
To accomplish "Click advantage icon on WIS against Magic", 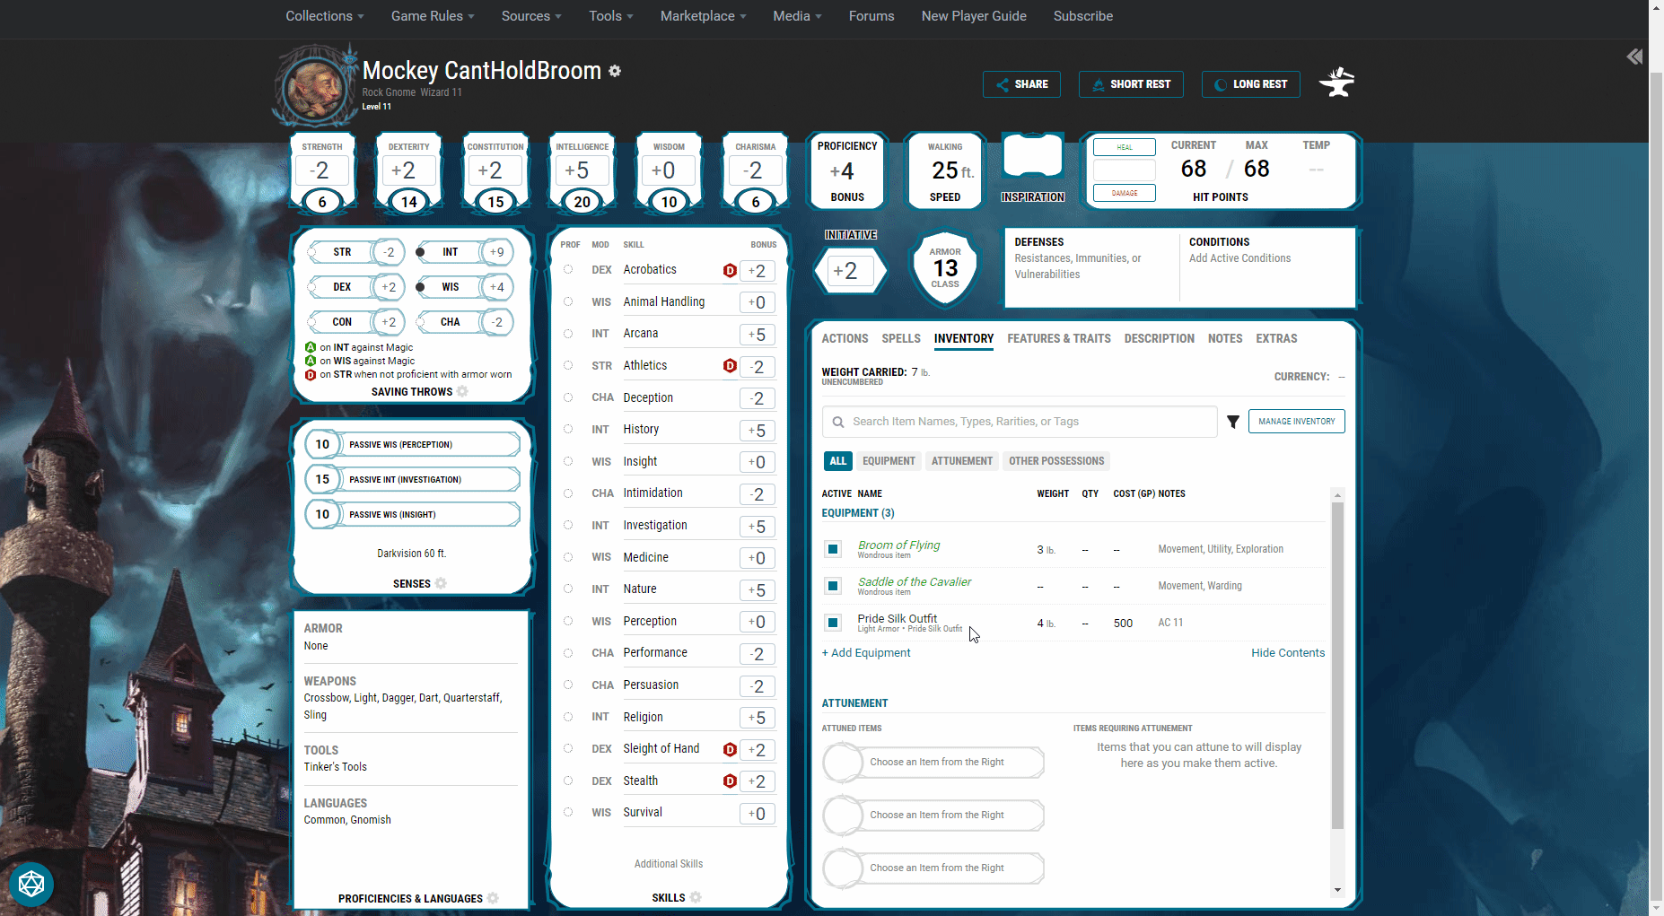I will (x=311, y=361).
